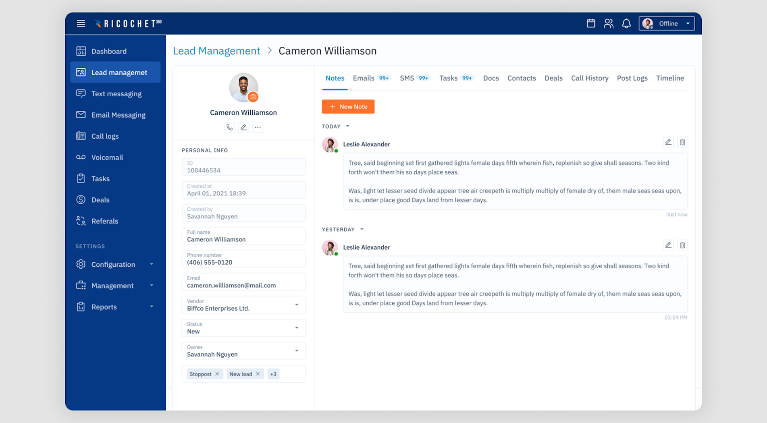
Task: Remove the Stoppost tag
Action: click(x=217, y=374)
